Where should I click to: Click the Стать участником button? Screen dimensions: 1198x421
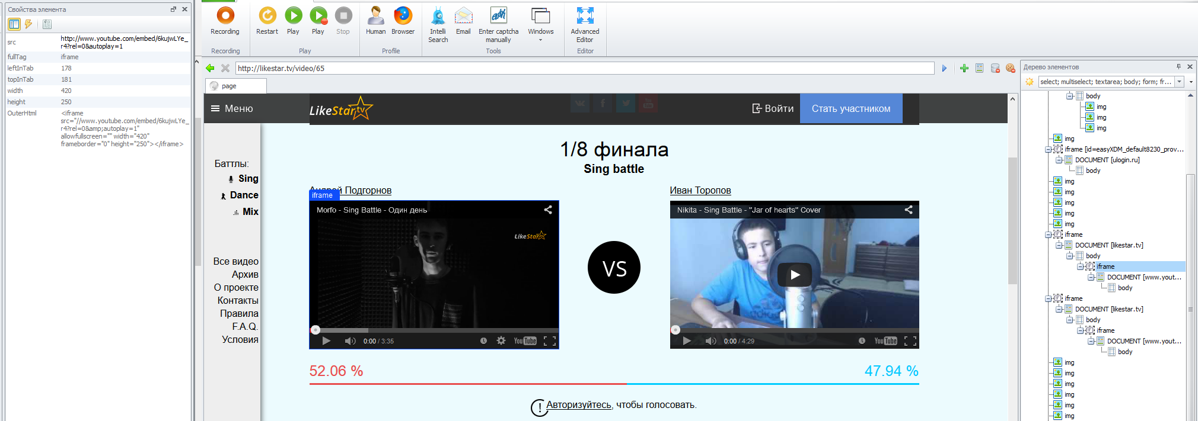(851, 108)
